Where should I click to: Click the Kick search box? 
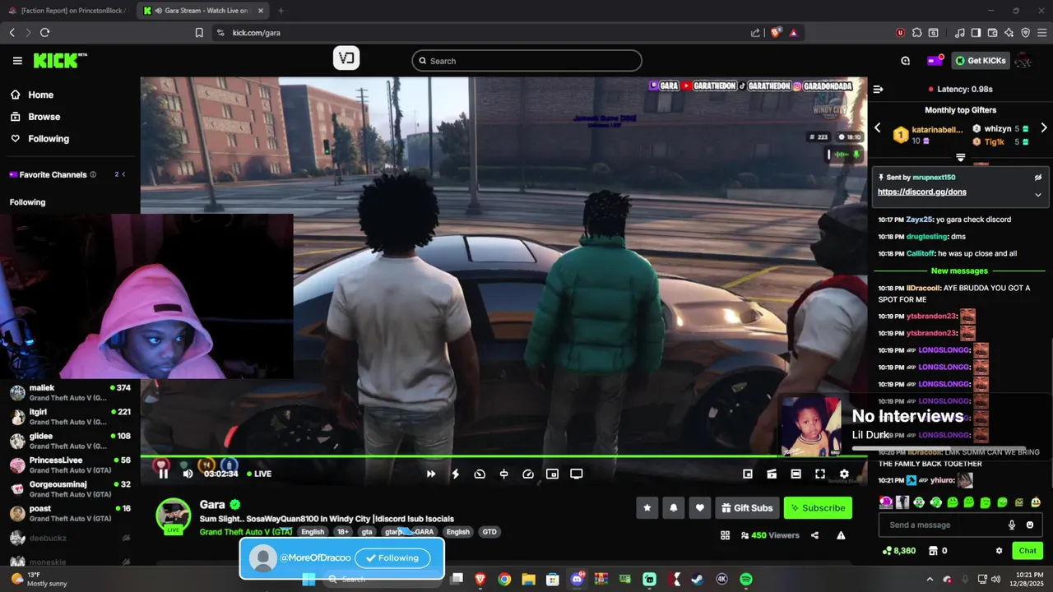tap(526, 61)
